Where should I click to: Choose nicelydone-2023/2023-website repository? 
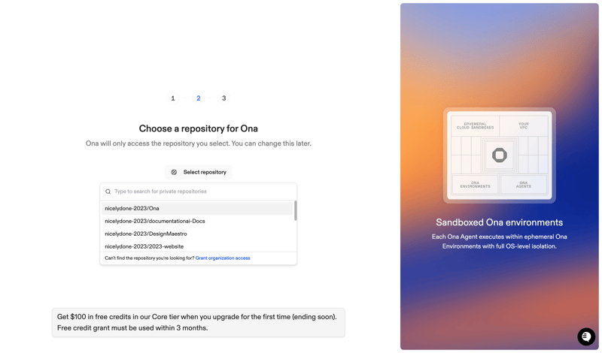(197, 246)
